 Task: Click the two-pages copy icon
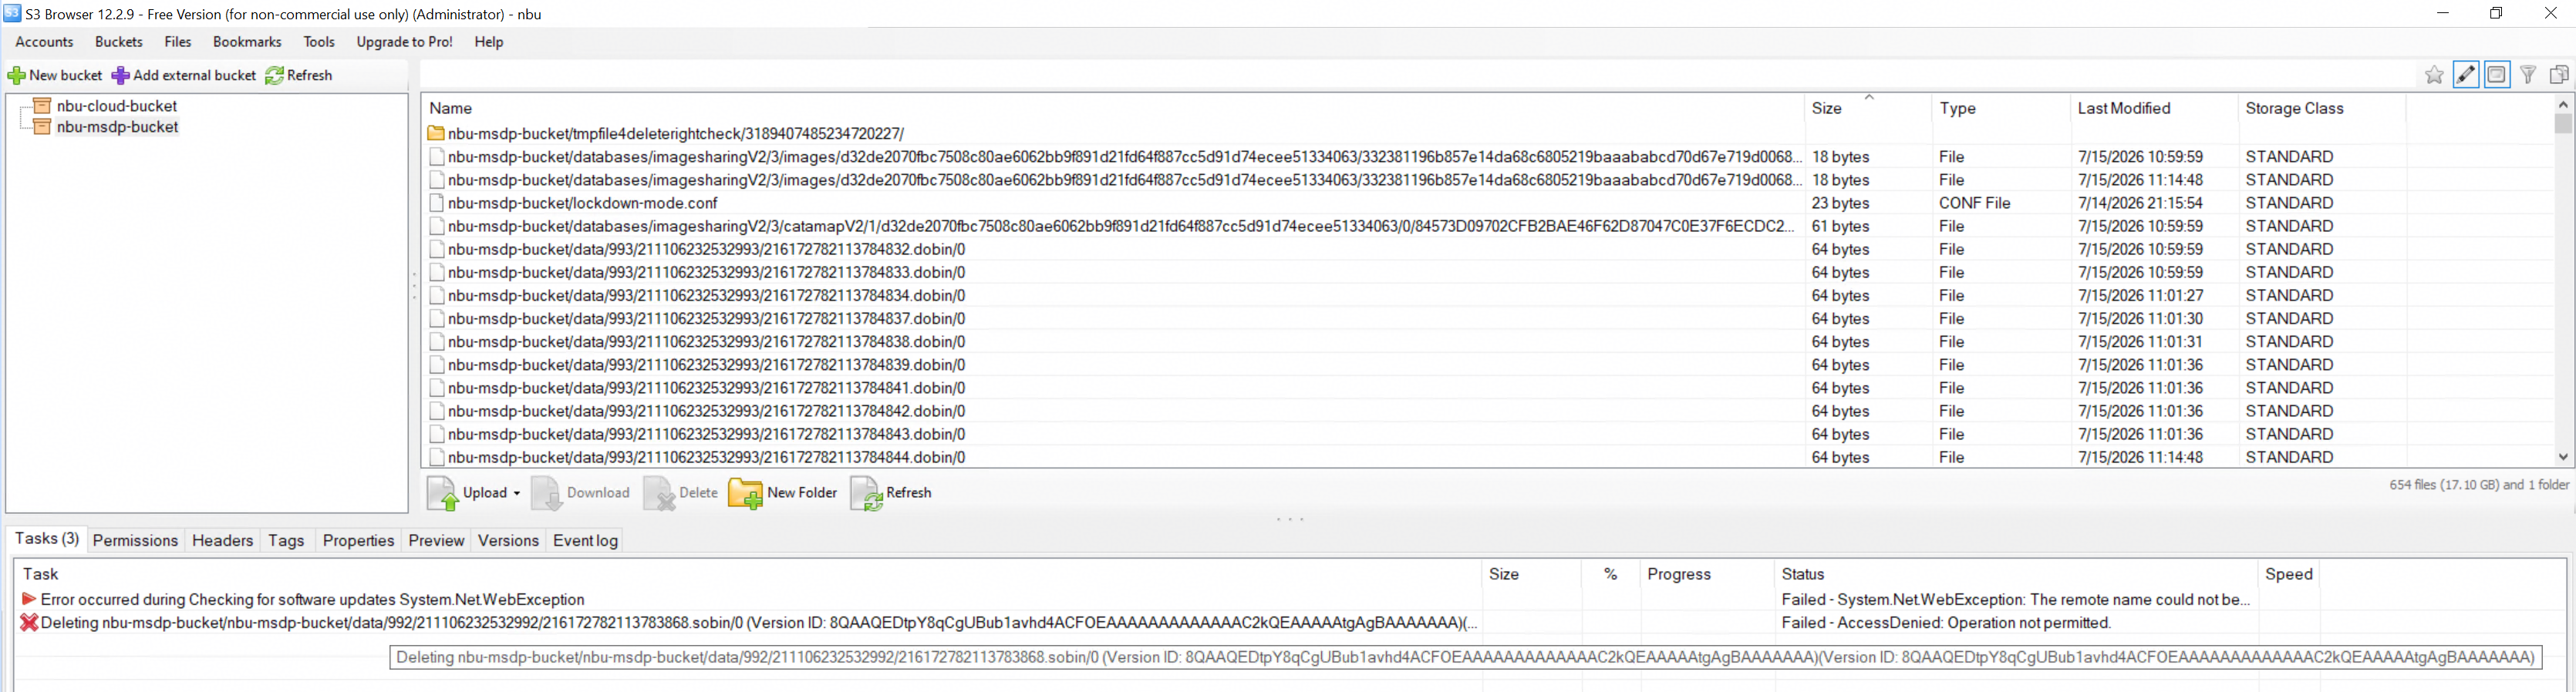(x=2559, y=75)
